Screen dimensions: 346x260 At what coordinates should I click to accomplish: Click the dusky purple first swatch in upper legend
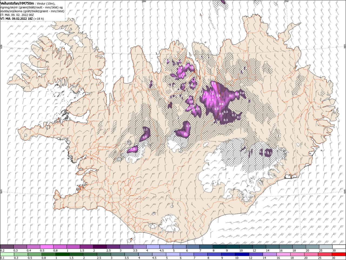[x=7, y=247]
